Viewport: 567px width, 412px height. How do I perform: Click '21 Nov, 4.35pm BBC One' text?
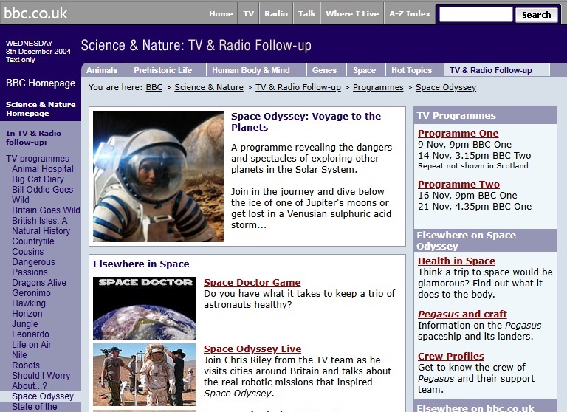[x=475, y=206]
